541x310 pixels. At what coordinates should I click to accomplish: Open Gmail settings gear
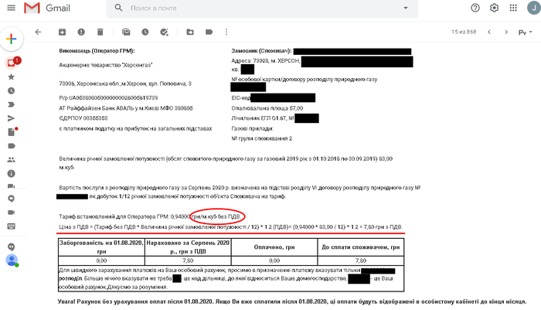coord(495,9)
